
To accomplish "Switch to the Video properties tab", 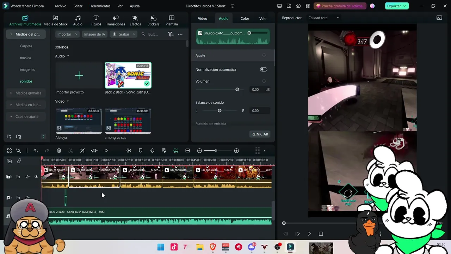I will click(202, 18).
